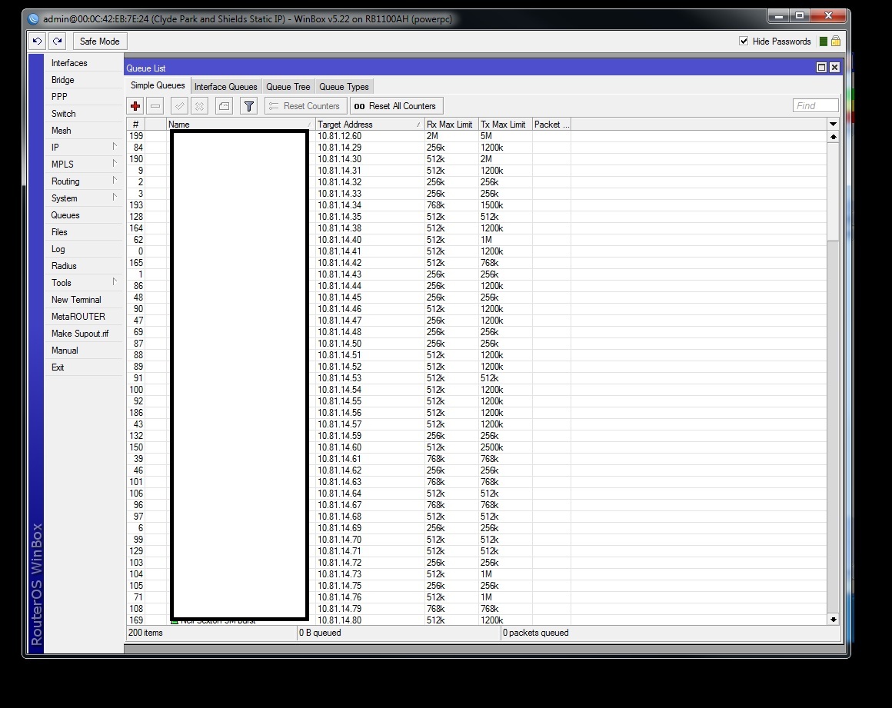The image size is (892, 708).
Task: Click the Reset Counters button
Action: pos(306,106)
